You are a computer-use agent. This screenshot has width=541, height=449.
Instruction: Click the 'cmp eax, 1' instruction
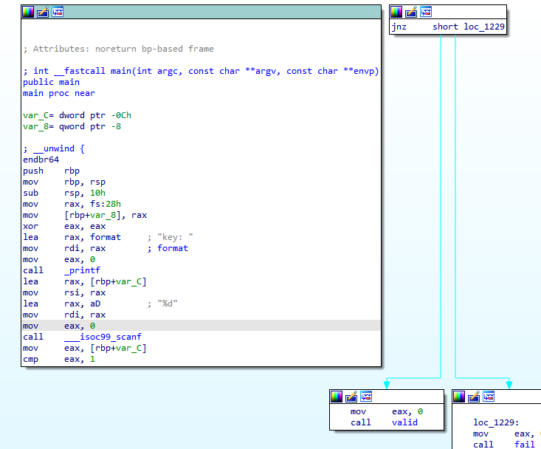pos(59,359)
